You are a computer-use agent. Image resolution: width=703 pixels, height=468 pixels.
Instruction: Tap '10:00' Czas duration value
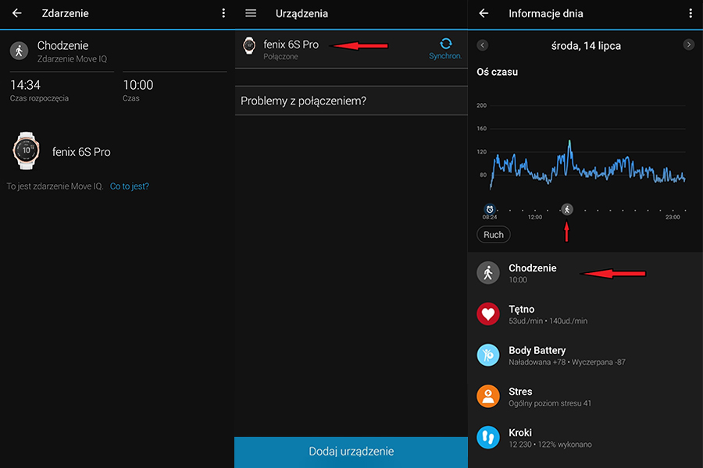(x=138, y=85)
